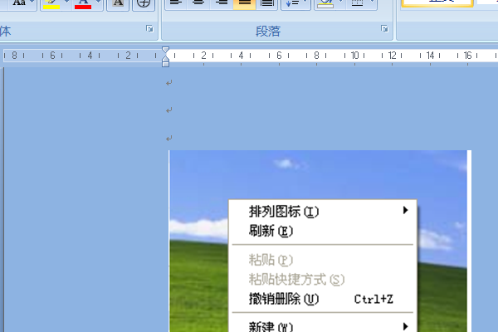Click the 段落 group label
498x332 pixels.
tap(268, 32)
